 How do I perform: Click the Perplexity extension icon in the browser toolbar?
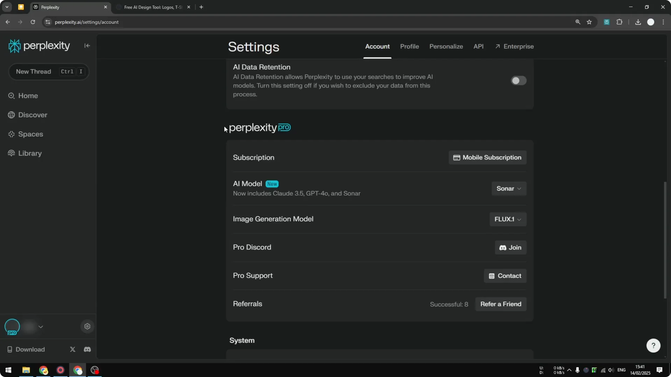click(x=607, y=22)
